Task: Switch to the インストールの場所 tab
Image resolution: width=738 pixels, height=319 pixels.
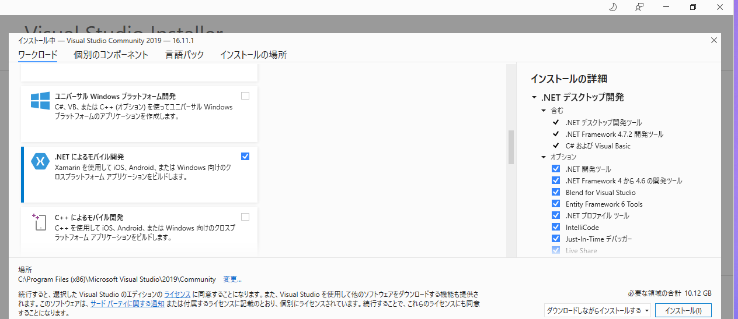Action: click(253, 55)
